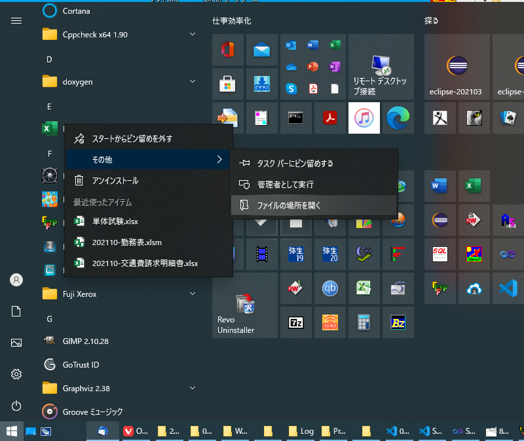The width and height of the screenshot is (524, 441).
Task: Open the Pictures shortcut in sidebar
Action: pyautogui.click(x=16, y=343)
